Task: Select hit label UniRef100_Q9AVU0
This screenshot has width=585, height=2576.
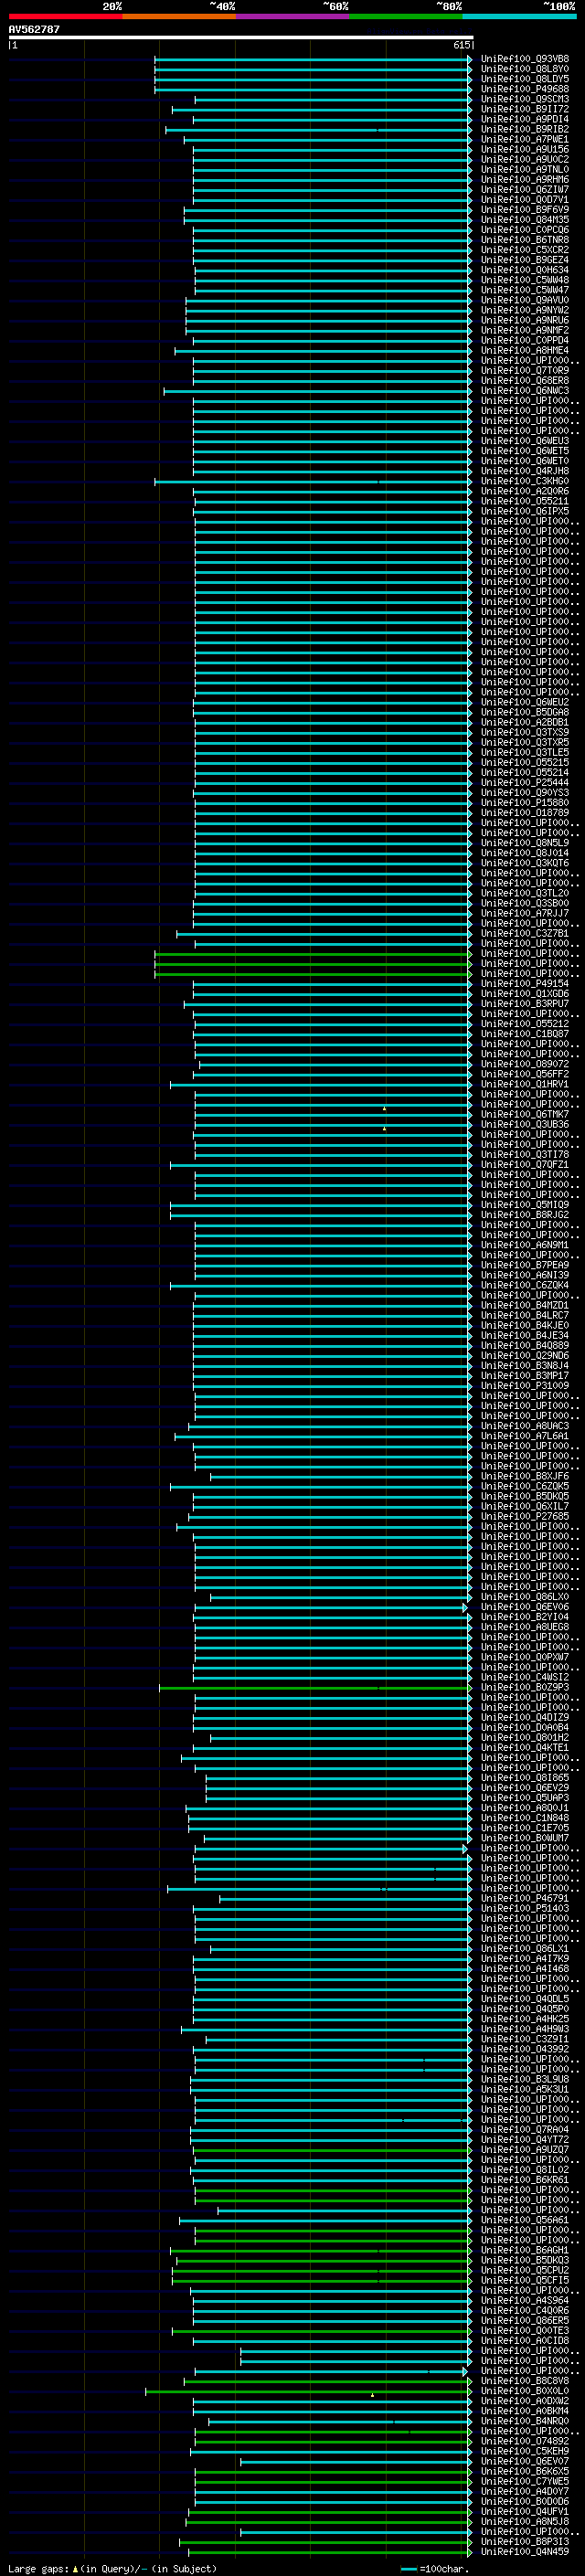Action: tap(525, 300)
